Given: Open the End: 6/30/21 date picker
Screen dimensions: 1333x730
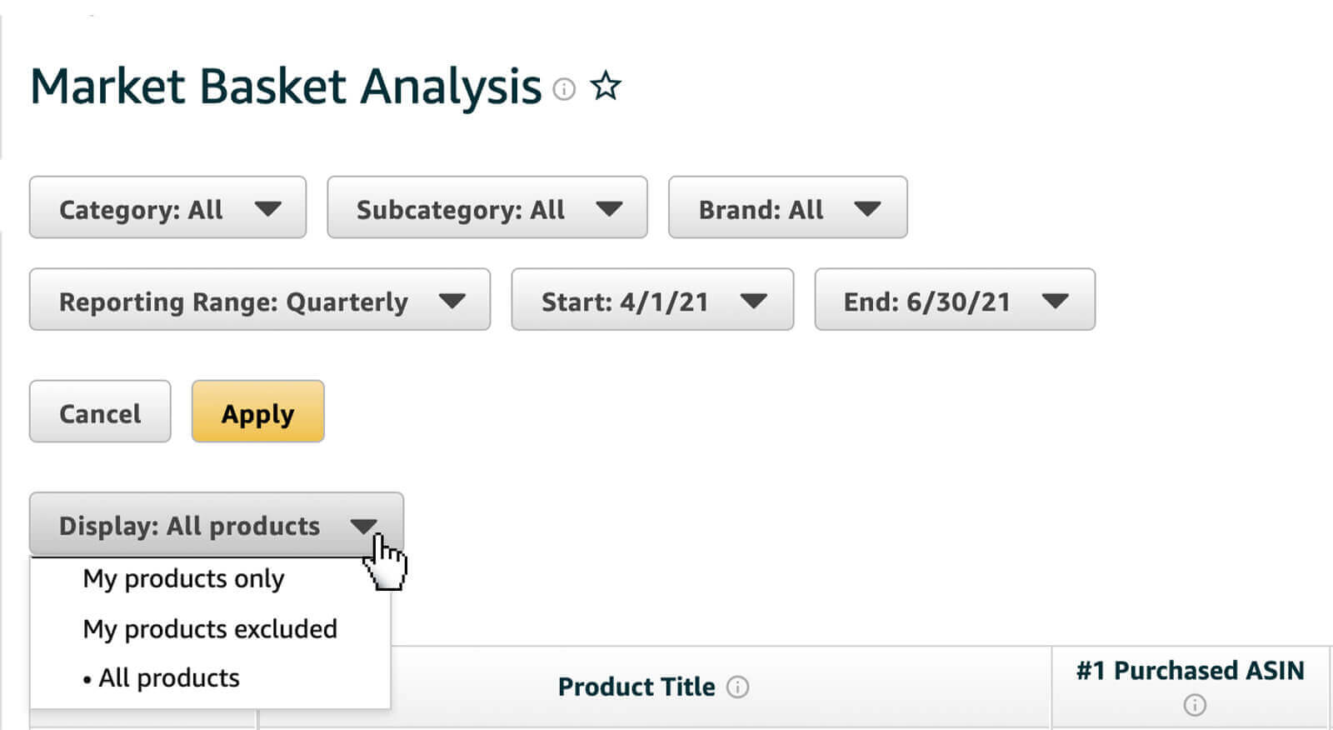Looking at the screenshot, I should tap(954, 301).
